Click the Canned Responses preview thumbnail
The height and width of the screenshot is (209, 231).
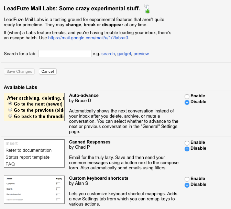click(x=34, y=153)
